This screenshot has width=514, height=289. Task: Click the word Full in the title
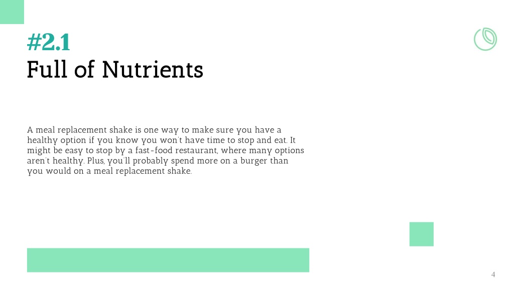pyautogui.click(x=47, y=69)
